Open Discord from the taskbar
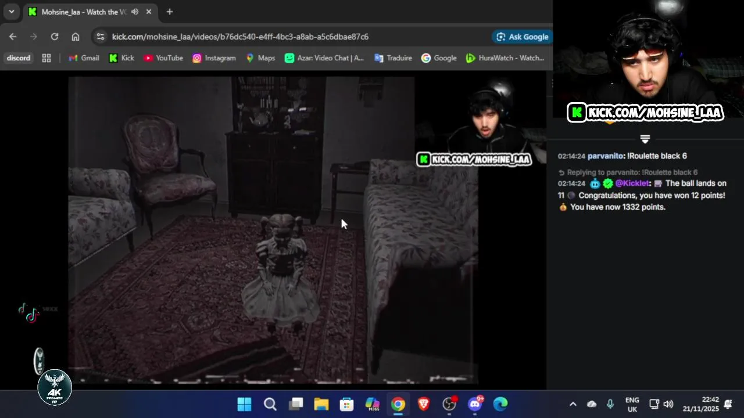 coord(475,404)
